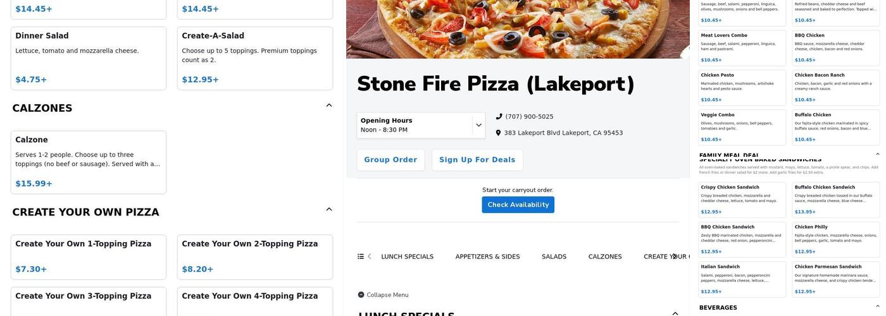Image resolution: width=886 pixels, height=316 pixels.
Task: Click the phone icon beside (707) 900-5025
Action: click(x=499, y=116)
